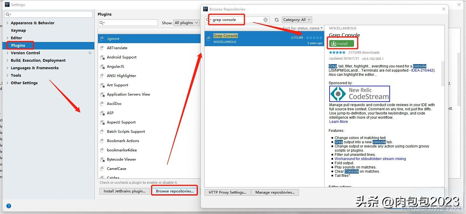Focus the Settings search field

click(x=48, y=14)
